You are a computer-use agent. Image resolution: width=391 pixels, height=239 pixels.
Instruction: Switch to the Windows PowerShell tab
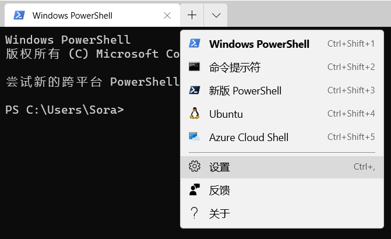[72, 16]
